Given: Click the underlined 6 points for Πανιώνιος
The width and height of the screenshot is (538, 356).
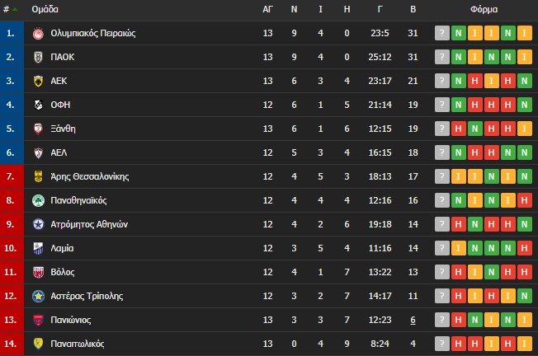Looking at the screenshot, I should (413, 320).
